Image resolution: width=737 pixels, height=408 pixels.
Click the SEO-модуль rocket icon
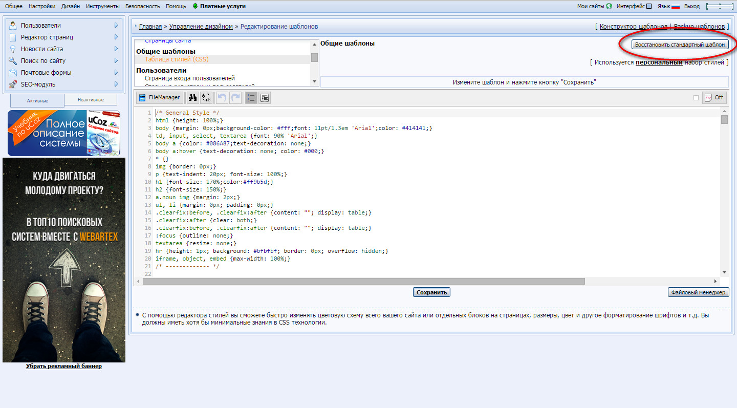13,84
